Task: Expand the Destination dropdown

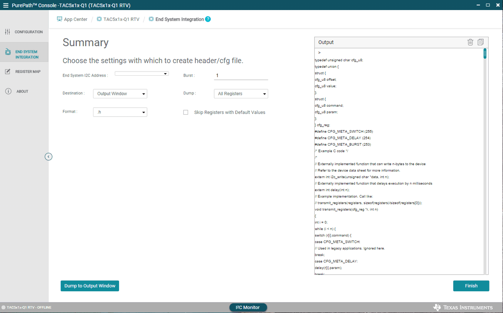Action: tap(120, 94)
